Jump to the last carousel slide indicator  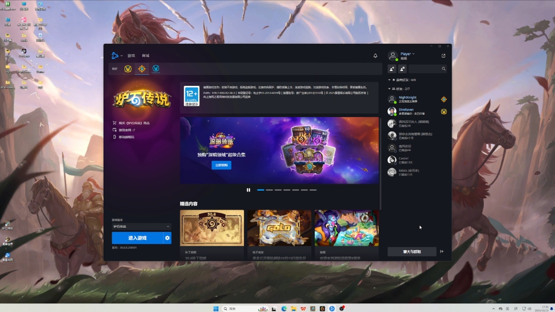tap(313, 190)
